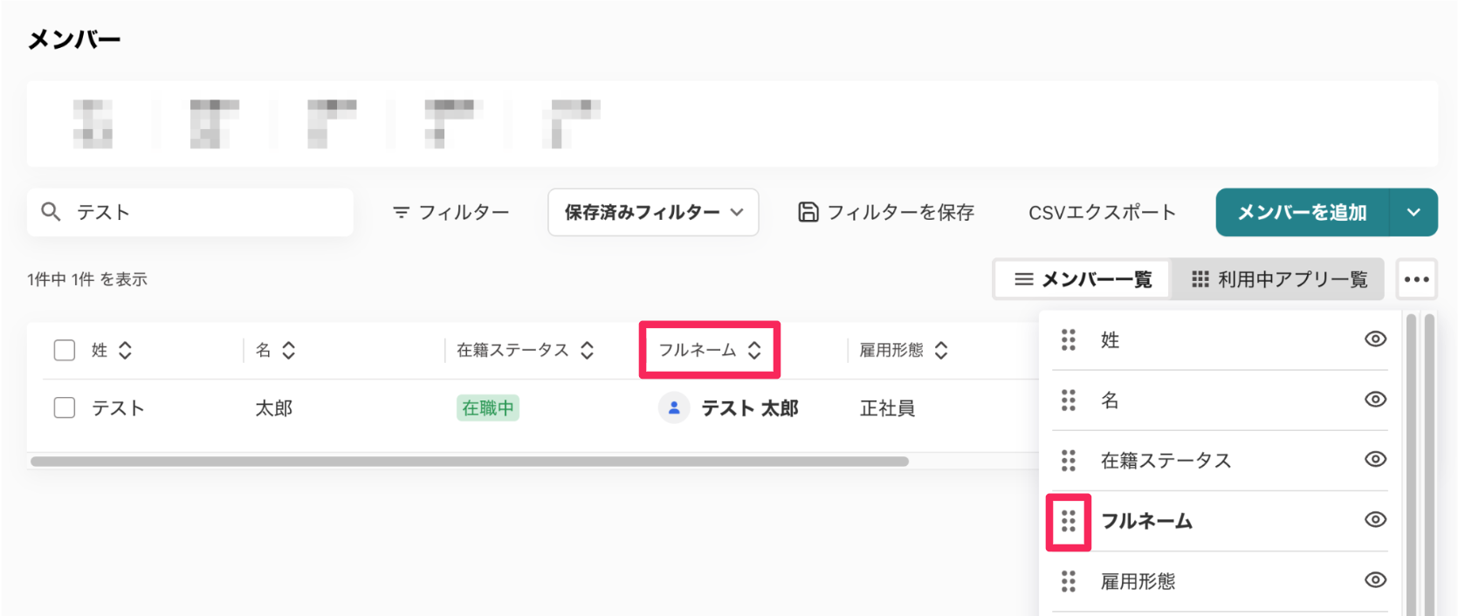This screenshot has width=1465, height=616.
Task: Switch to メンバー一覧 view
Action: 1083,279
